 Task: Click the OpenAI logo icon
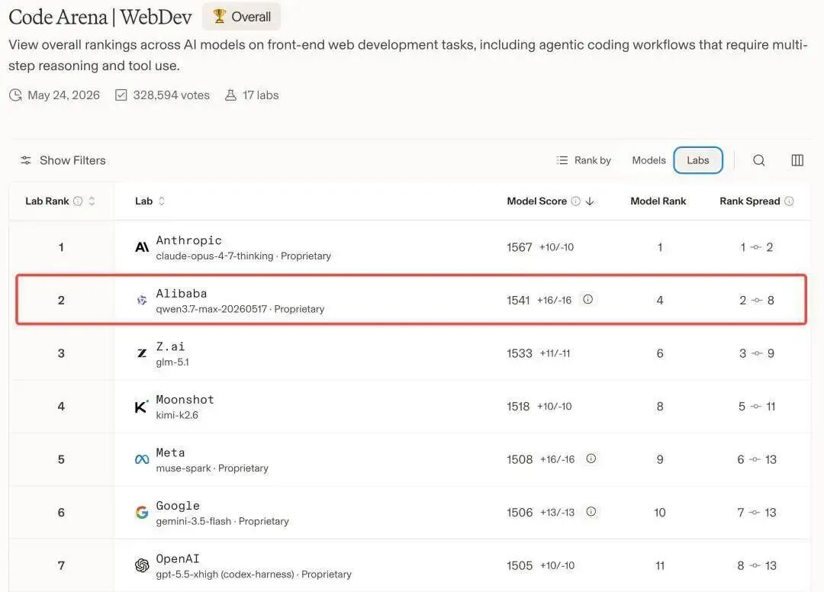coord(142,565)
